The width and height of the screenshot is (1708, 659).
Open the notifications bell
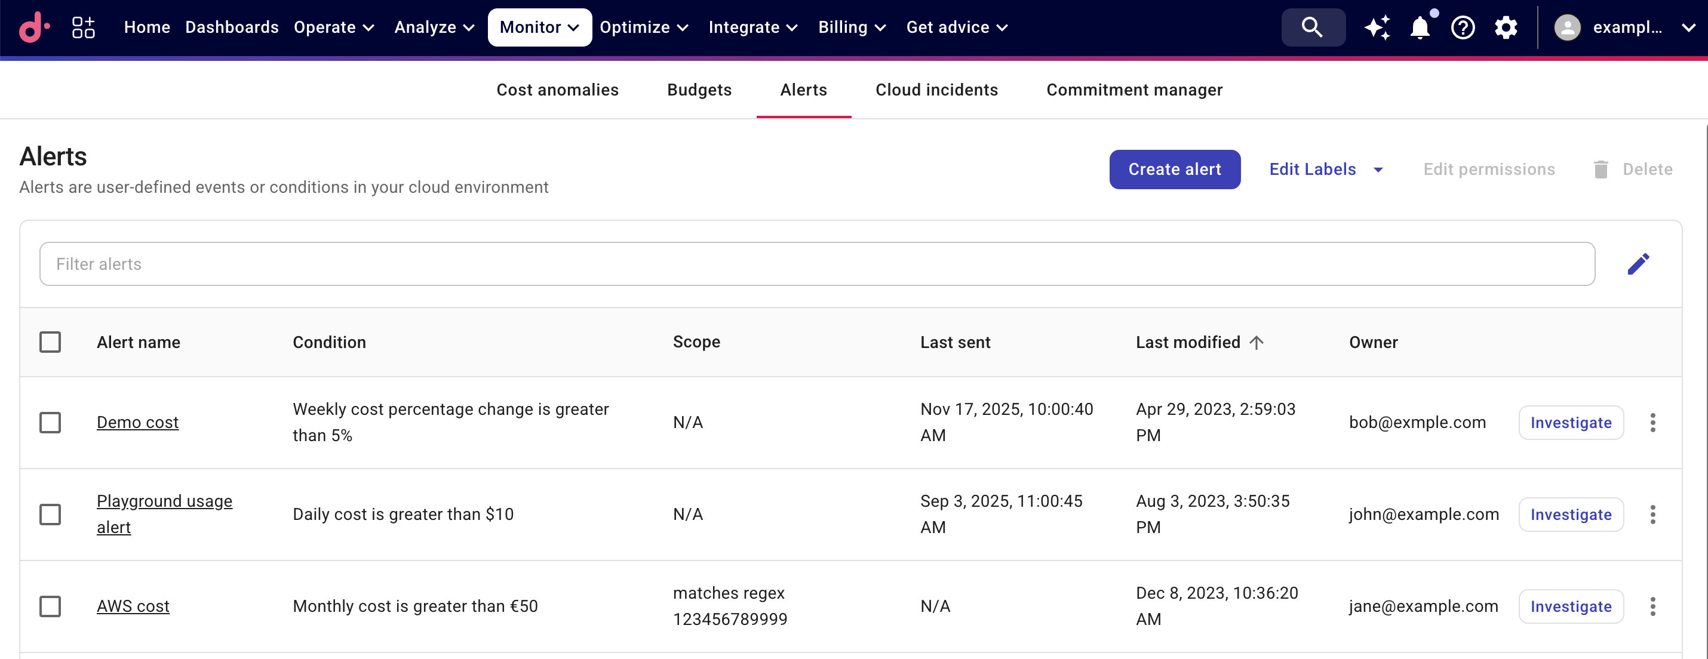pos(1420,27)
